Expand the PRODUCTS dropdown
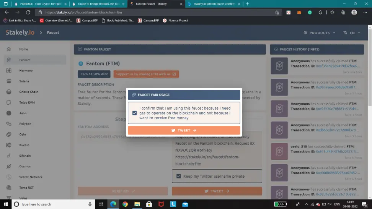The image size is (372, 209). pyautogui.click(x=319, y=33)
